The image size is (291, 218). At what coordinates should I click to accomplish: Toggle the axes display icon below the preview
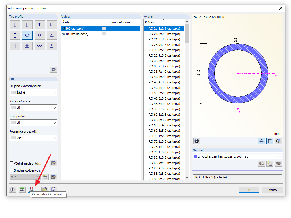270,141
